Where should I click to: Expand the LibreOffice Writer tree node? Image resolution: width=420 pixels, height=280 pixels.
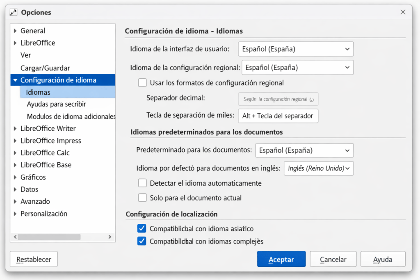(15, 128)
